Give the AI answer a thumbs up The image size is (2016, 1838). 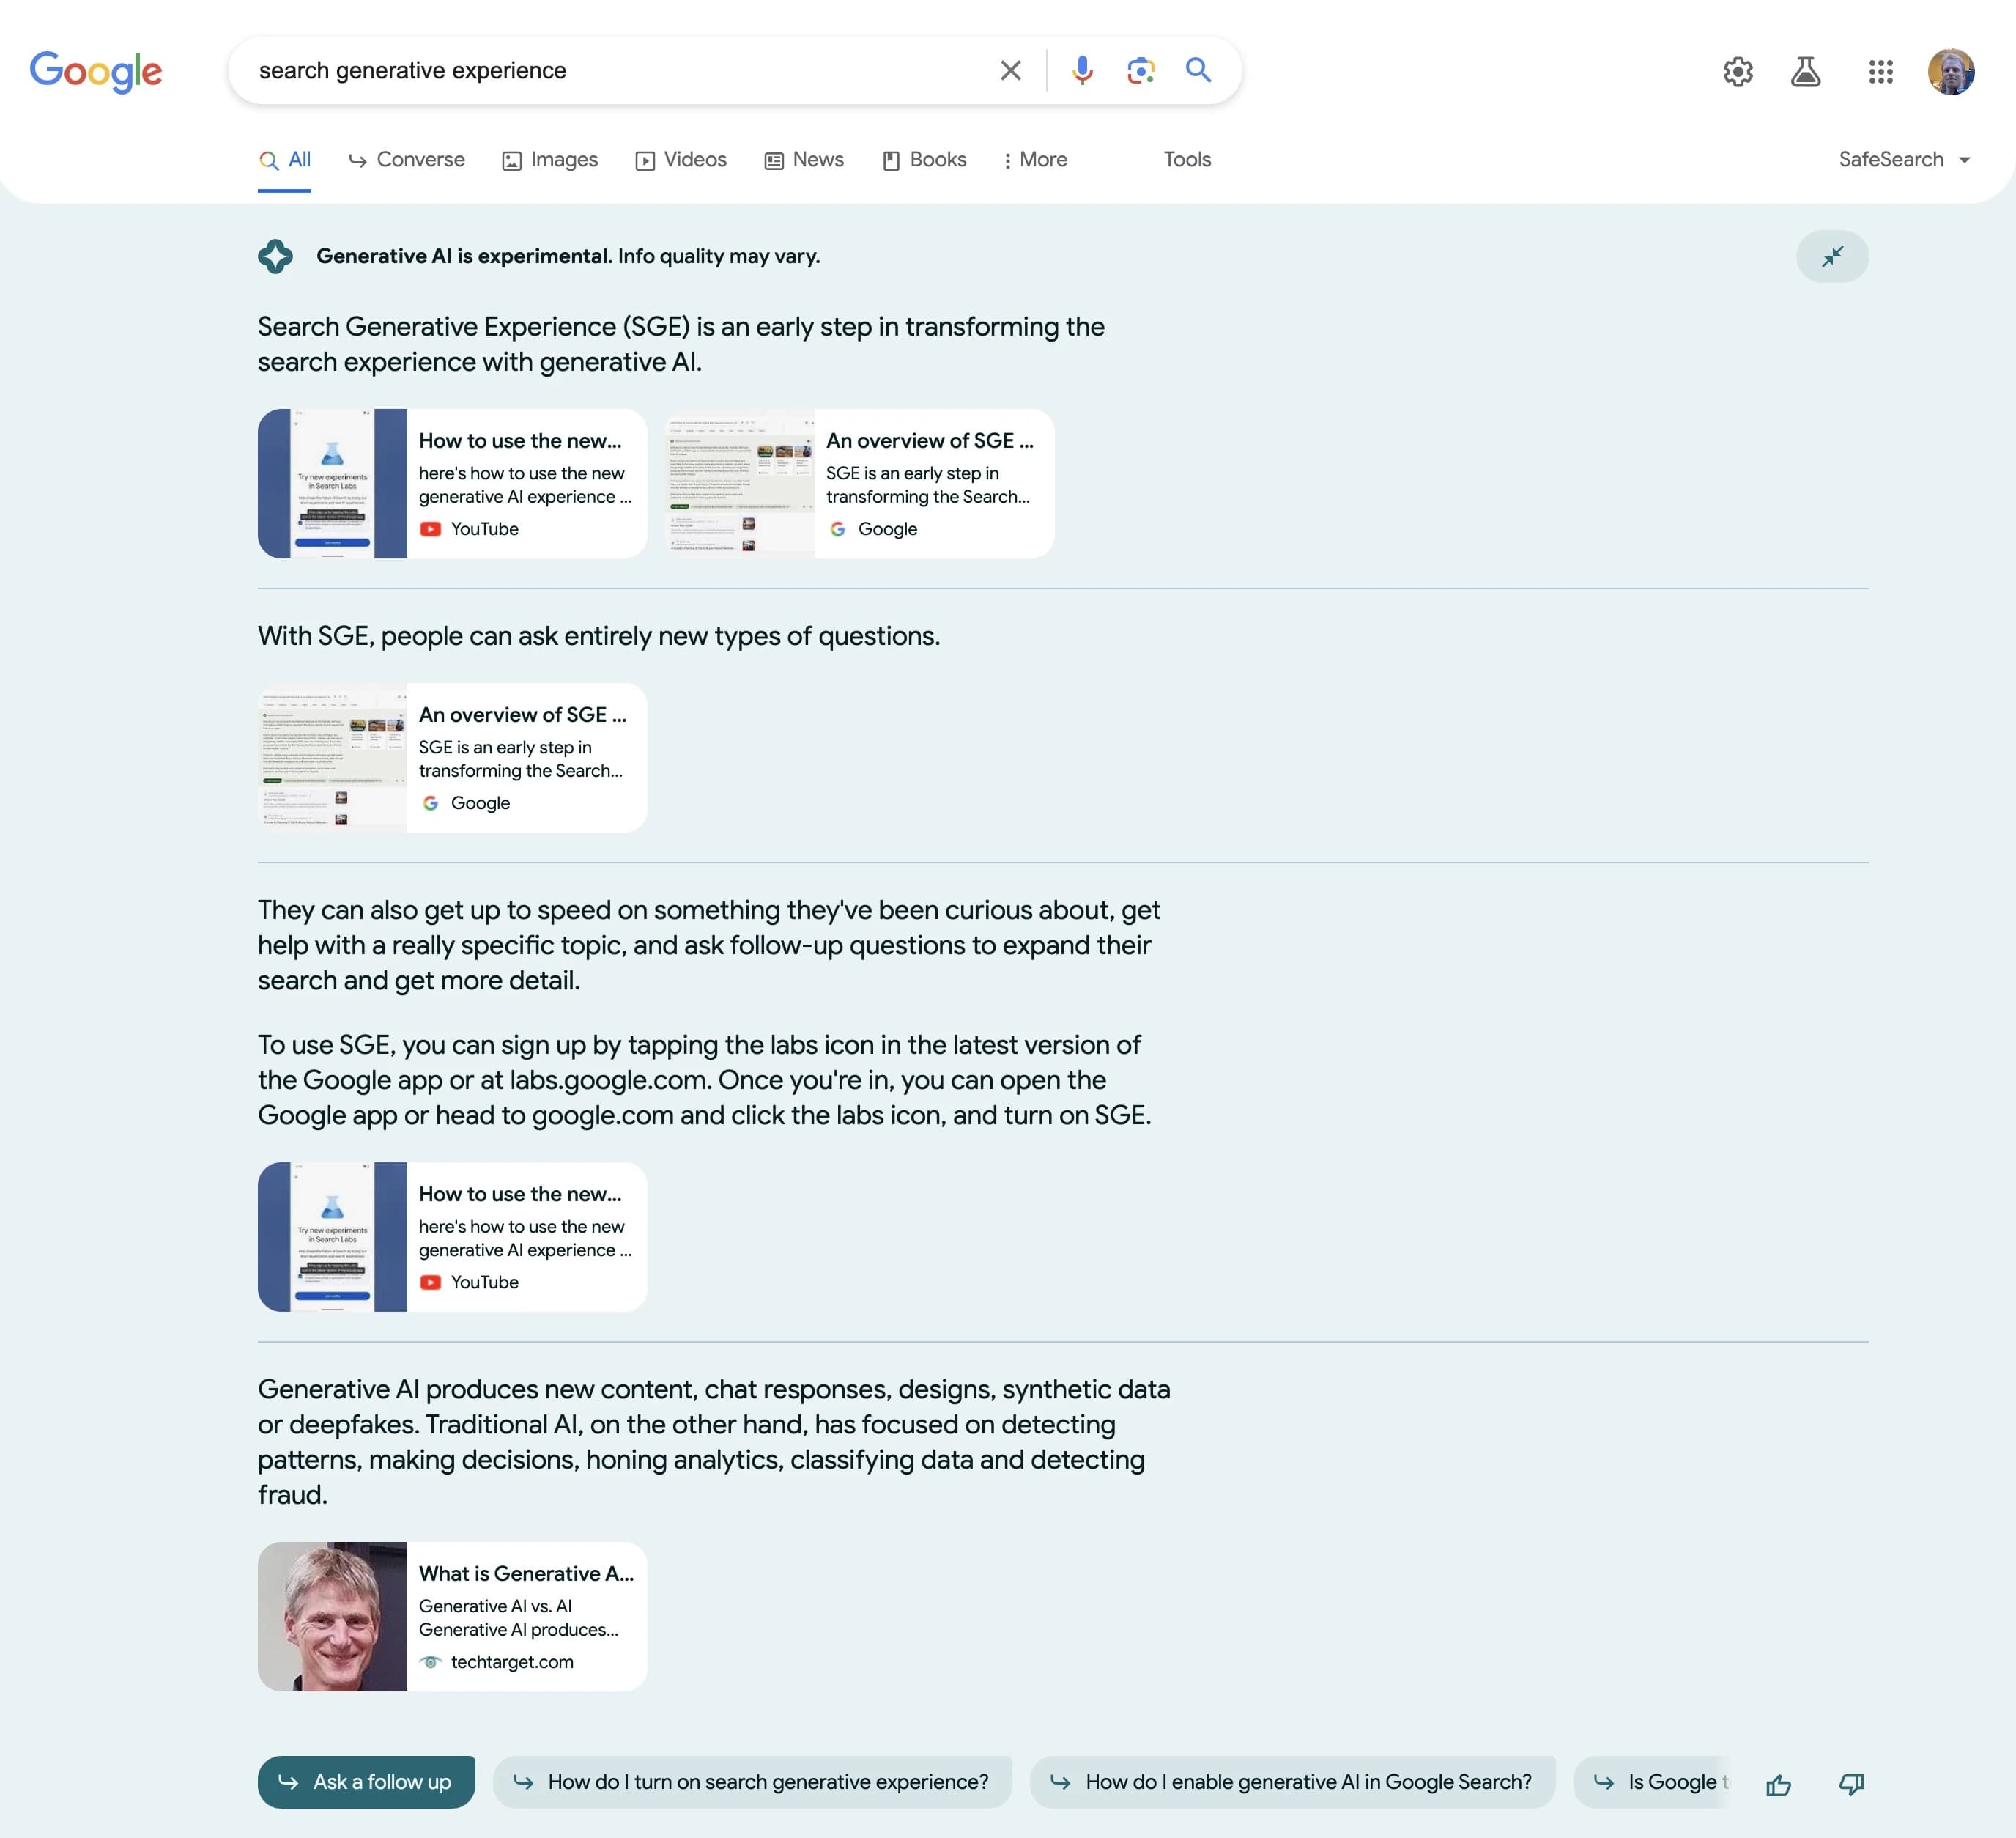[1779, 1784]
